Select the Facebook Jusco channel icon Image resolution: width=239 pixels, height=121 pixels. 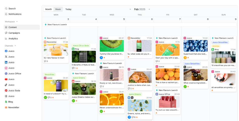(x=6, y=51)
